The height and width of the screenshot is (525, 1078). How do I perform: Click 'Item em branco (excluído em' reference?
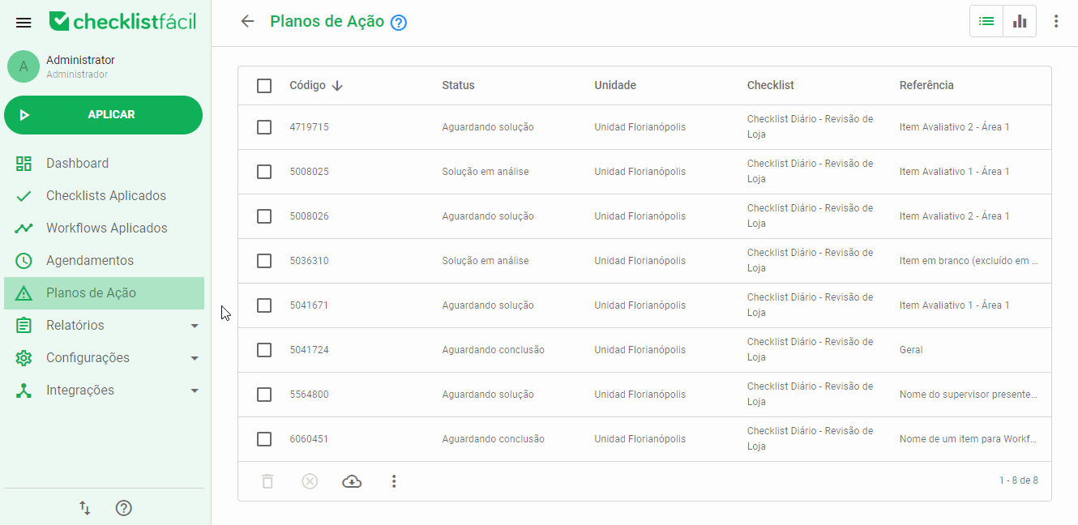(x=969, y=261)
